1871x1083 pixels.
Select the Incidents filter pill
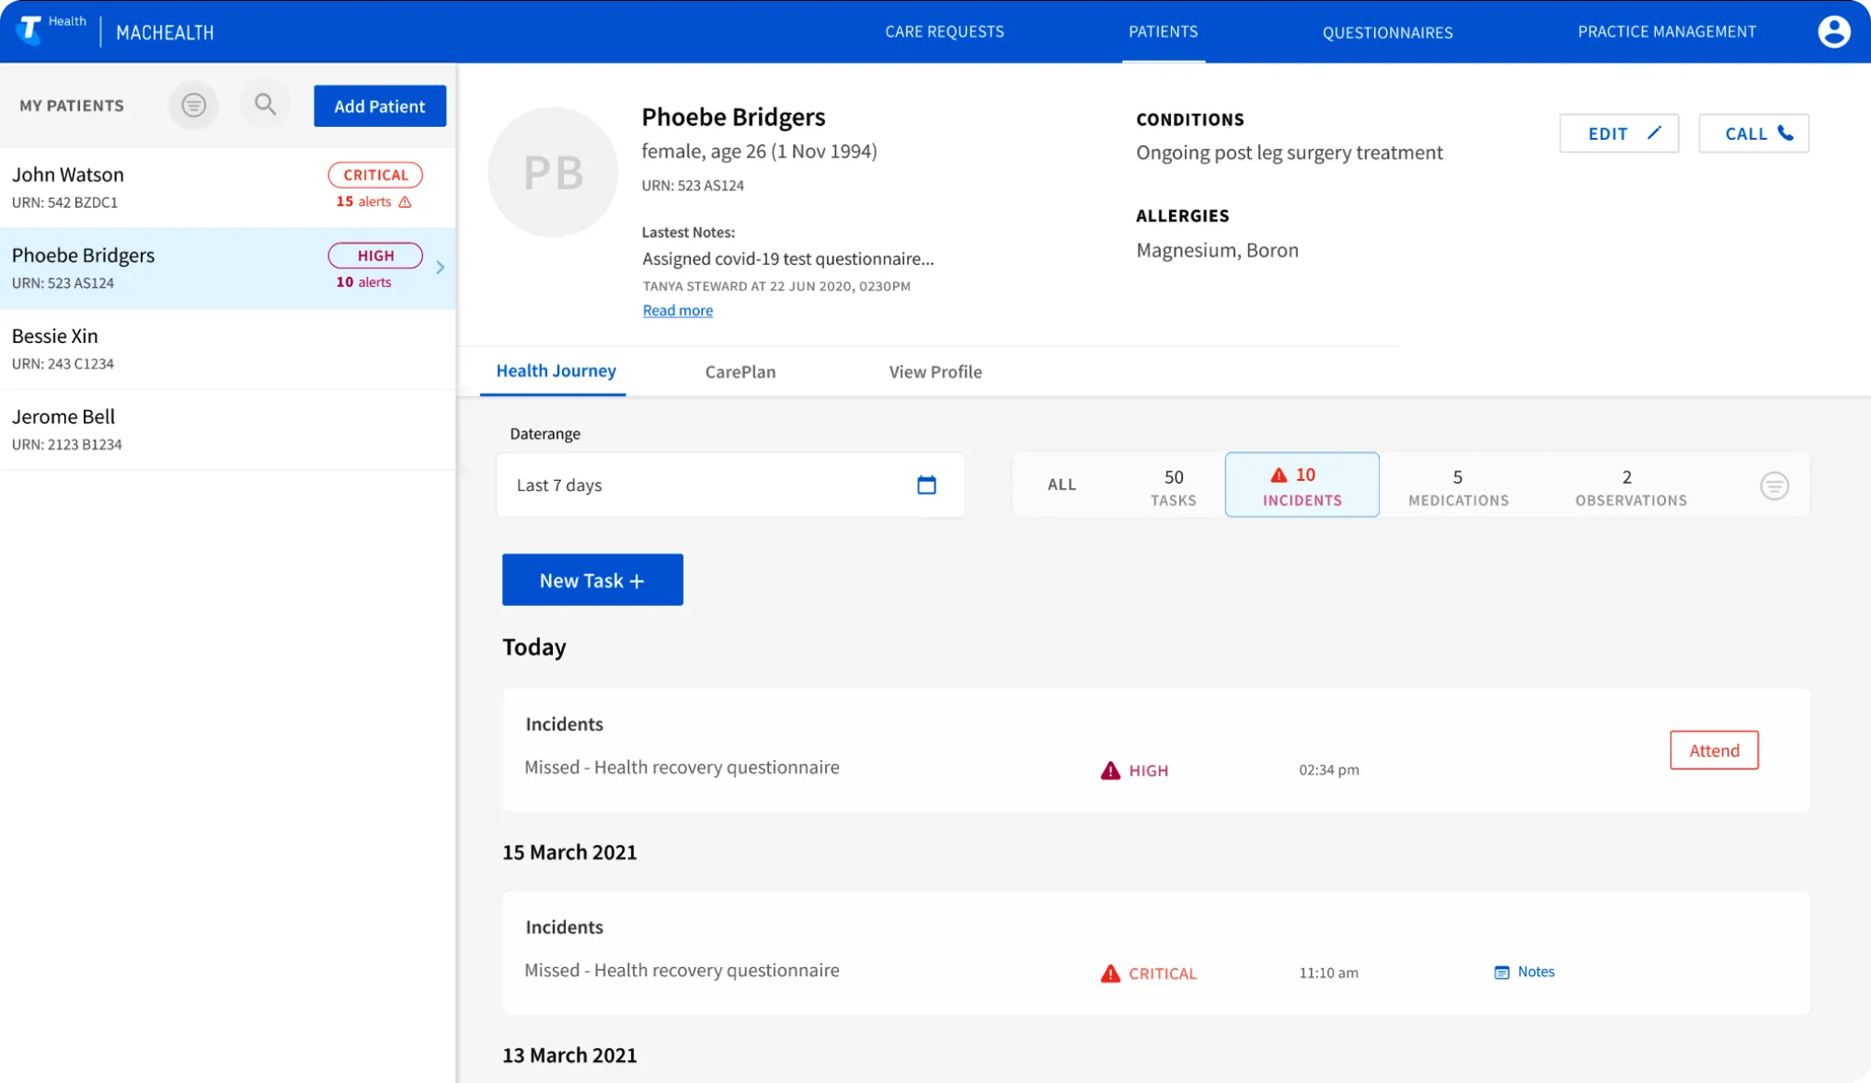coord(1302,484)
